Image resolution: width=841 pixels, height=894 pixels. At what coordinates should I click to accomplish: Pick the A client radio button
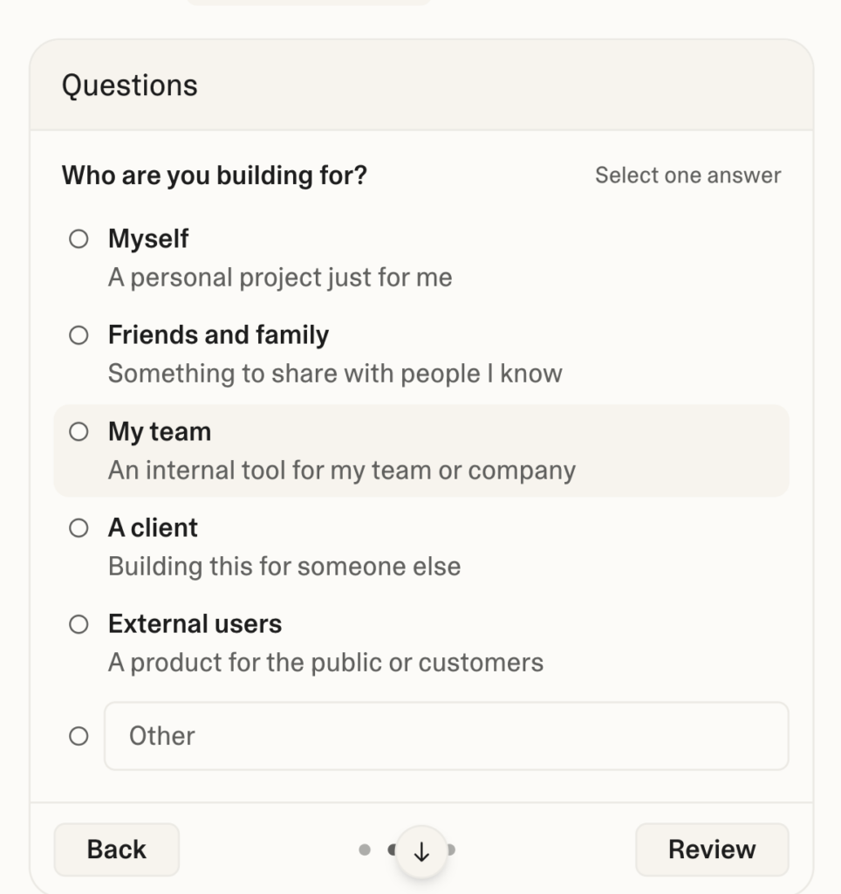(x=79, y=528)
